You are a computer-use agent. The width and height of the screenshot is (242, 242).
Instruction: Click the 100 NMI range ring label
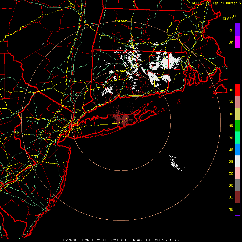click(121, 21)
